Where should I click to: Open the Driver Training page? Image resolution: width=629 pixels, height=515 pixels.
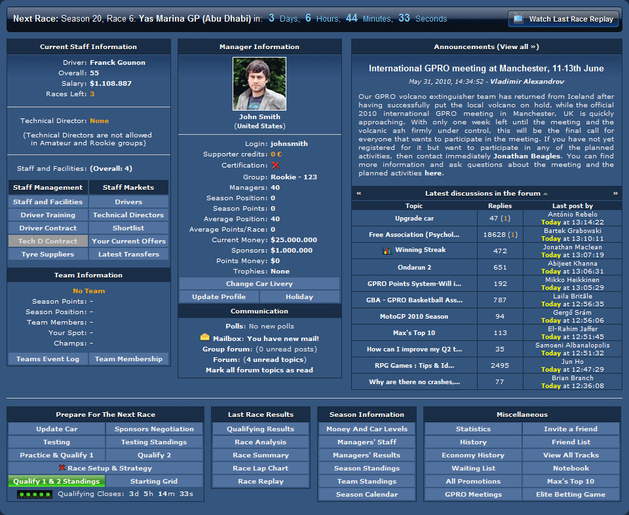[x=48, y=215]
